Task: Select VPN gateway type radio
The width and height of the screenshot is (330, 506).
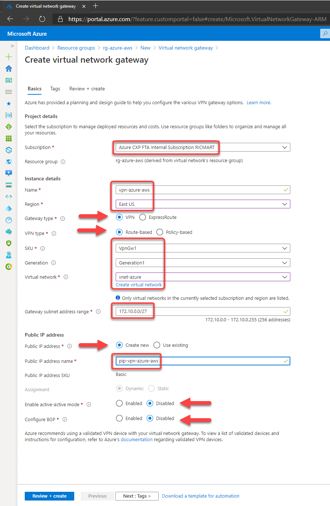Action: (119, 217)
